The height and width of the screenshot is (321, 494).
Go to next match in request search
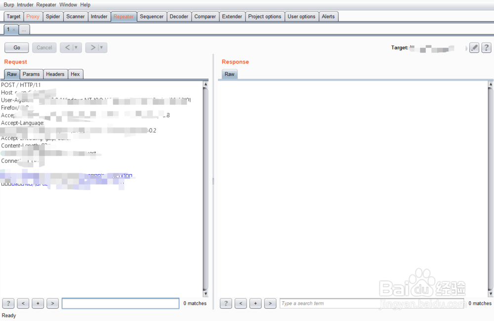[x=53, y=303]
